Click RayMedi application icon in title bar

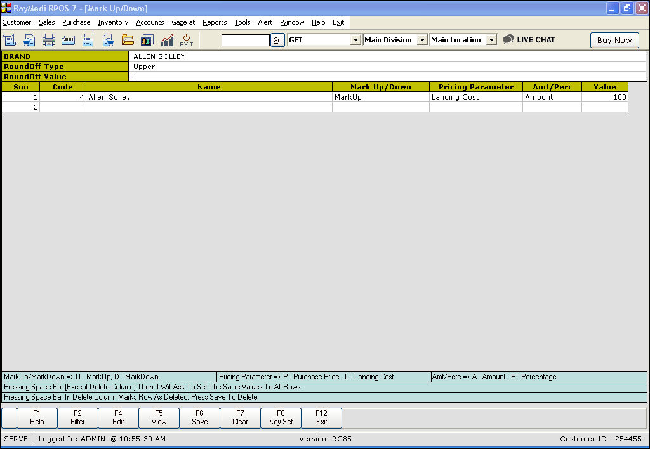pos(6,8)
